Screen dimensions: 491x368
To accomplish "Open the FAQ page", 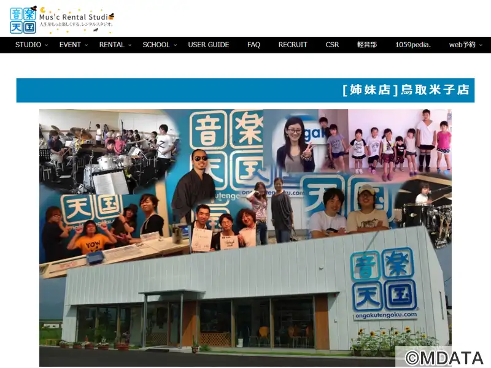I will pyautogui.click(x=253, y=45).
